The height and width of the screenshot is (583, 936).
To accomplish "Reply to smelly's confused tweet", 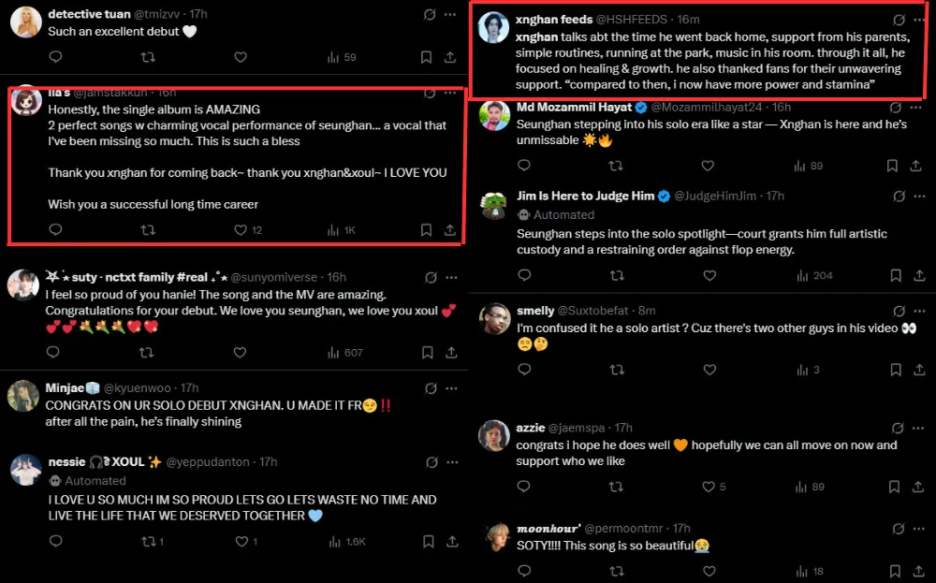I will [x=524, y=371].
